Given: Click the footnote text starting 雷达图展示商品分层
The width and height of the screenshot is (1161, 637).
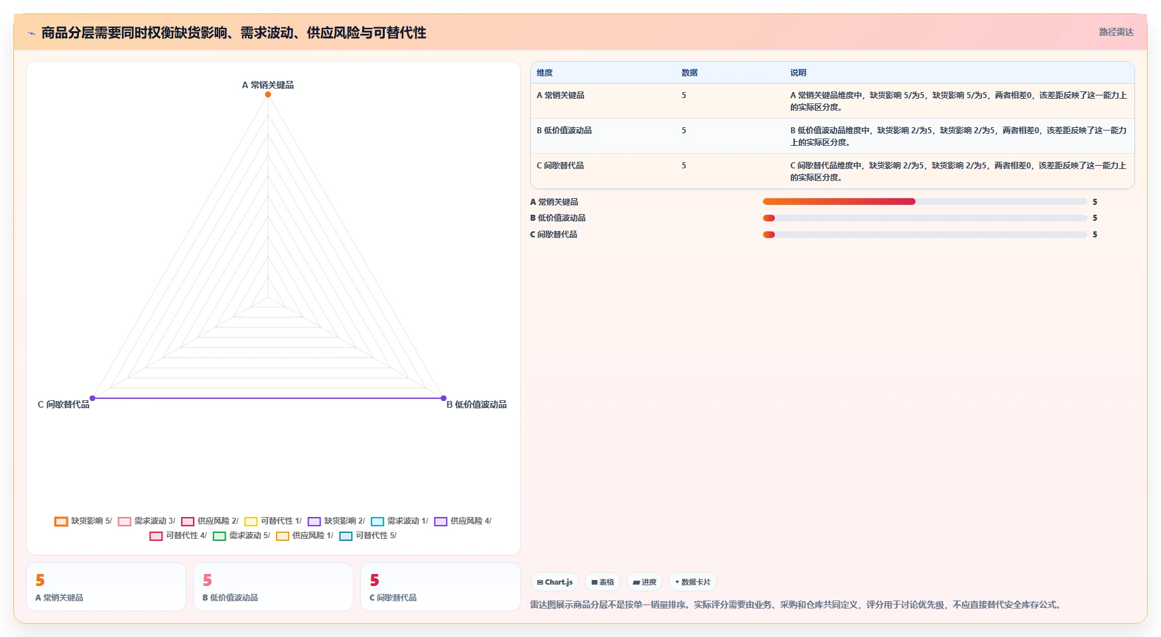Looking at the screenshot, I should tap(797, 605).
